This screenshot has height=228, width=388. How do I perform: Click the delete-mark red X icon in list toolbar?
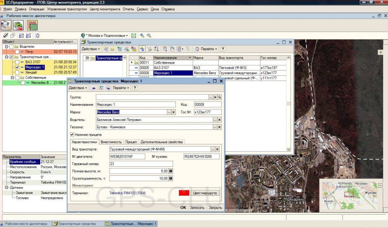[x=134, y=49]
